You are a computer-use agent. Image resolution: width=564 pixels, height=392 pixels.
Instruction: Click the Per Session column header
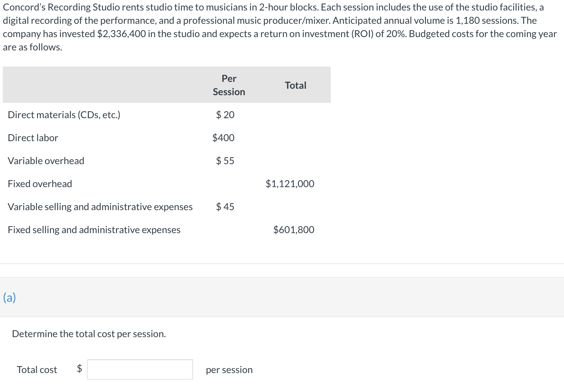[229, 85]
